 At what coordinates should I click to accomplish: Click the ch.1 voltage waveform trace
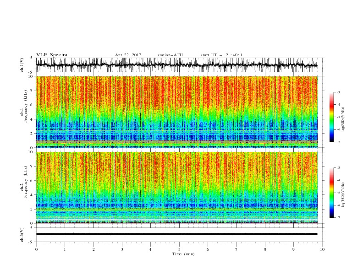point(176,65)
